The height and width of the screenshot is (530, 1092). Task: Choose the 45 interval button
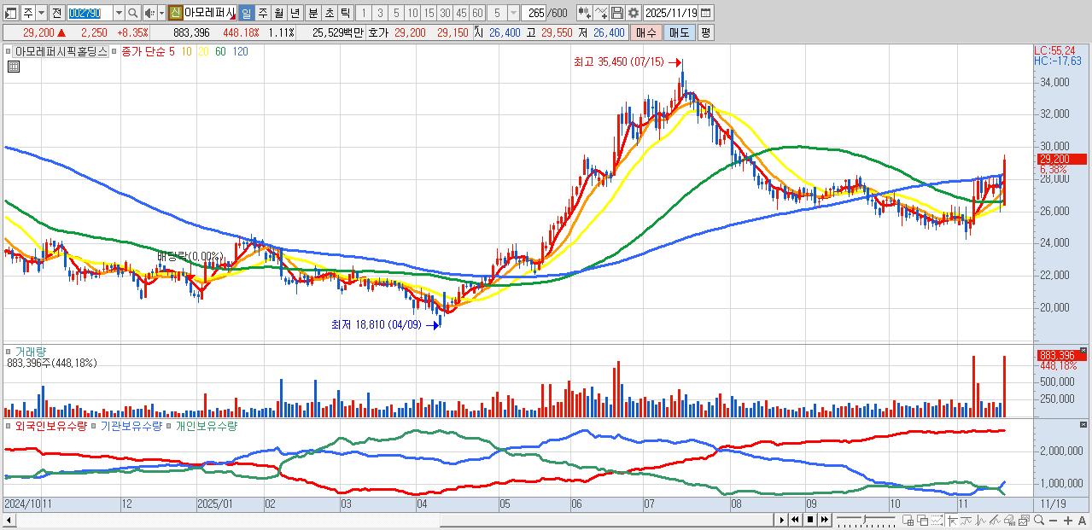click(461, 13)
